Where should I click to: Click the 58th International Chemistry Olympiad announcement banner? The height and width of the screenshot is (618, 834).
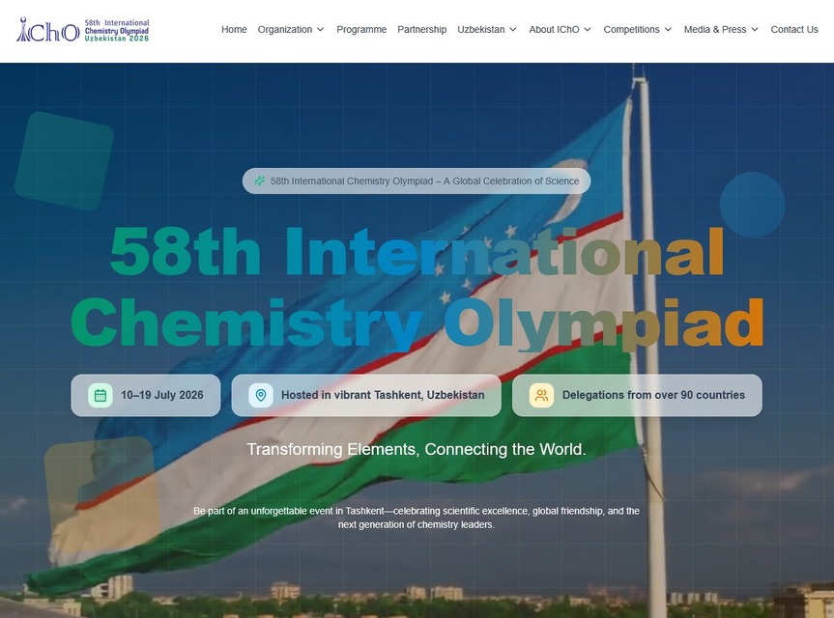(416, 181)
